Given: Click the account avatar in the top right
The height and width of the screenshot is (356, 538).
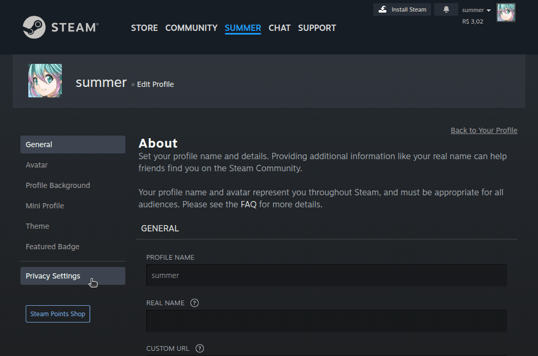Looking at the screenshot, I should pyautogui.click(x=505, y=12).
